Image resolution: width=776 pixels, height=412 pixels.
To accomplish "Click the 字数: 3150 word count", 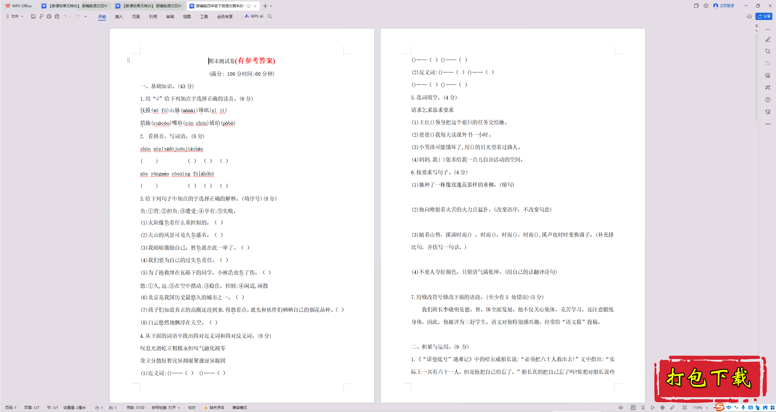I will click(135, 408).
